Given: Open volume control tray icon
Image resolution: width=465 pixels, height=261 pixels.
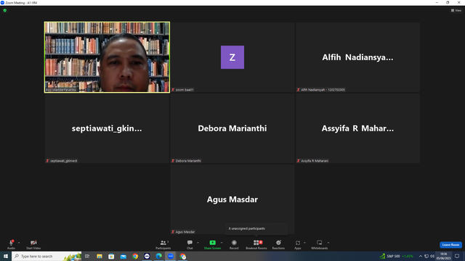Looking at the screenshot, I should (432, 256).
